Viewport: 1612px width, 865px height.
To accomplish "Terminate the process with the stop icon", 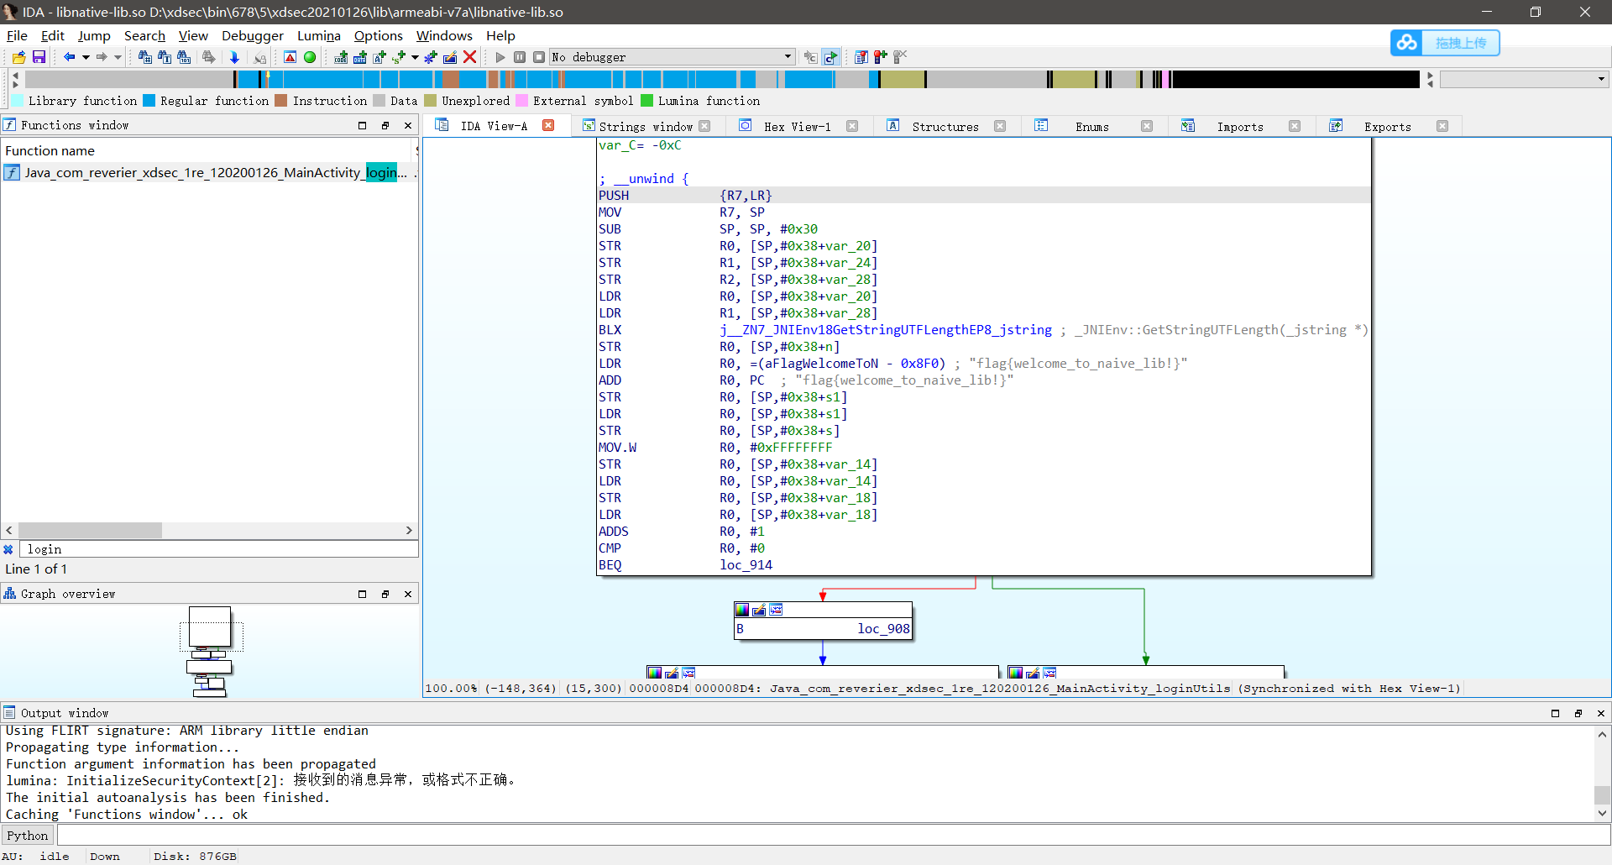I will click(x=539, y=57).
